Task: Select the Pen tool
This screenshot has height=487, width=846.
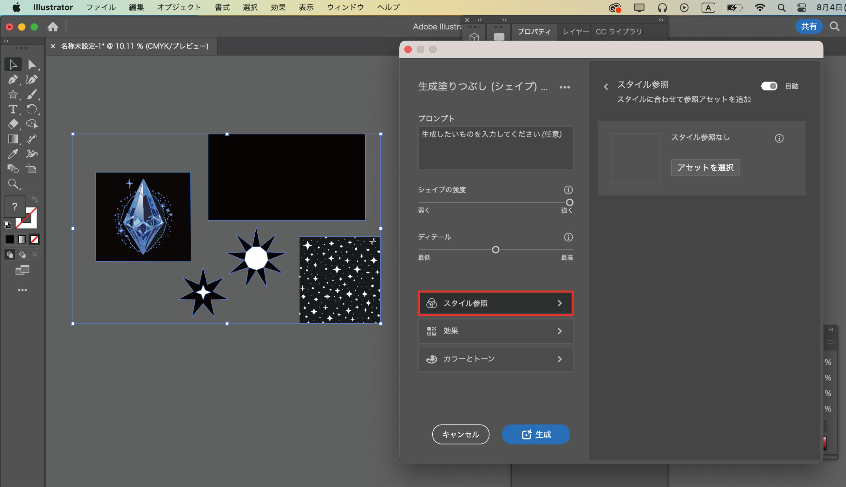Action: [x=13, y=80]
